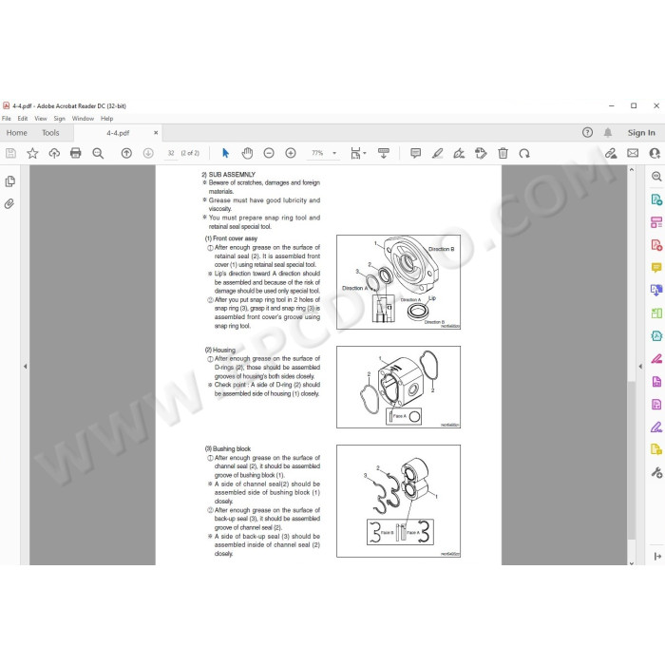
Task: Add a comment sticky note
Action: pos(416,153)
